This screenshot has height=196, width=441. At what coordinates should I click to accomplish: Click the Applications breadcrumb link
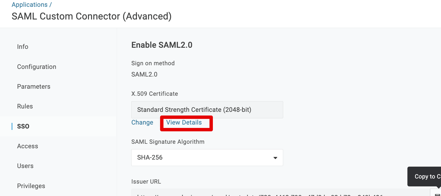tap(30, 5)
